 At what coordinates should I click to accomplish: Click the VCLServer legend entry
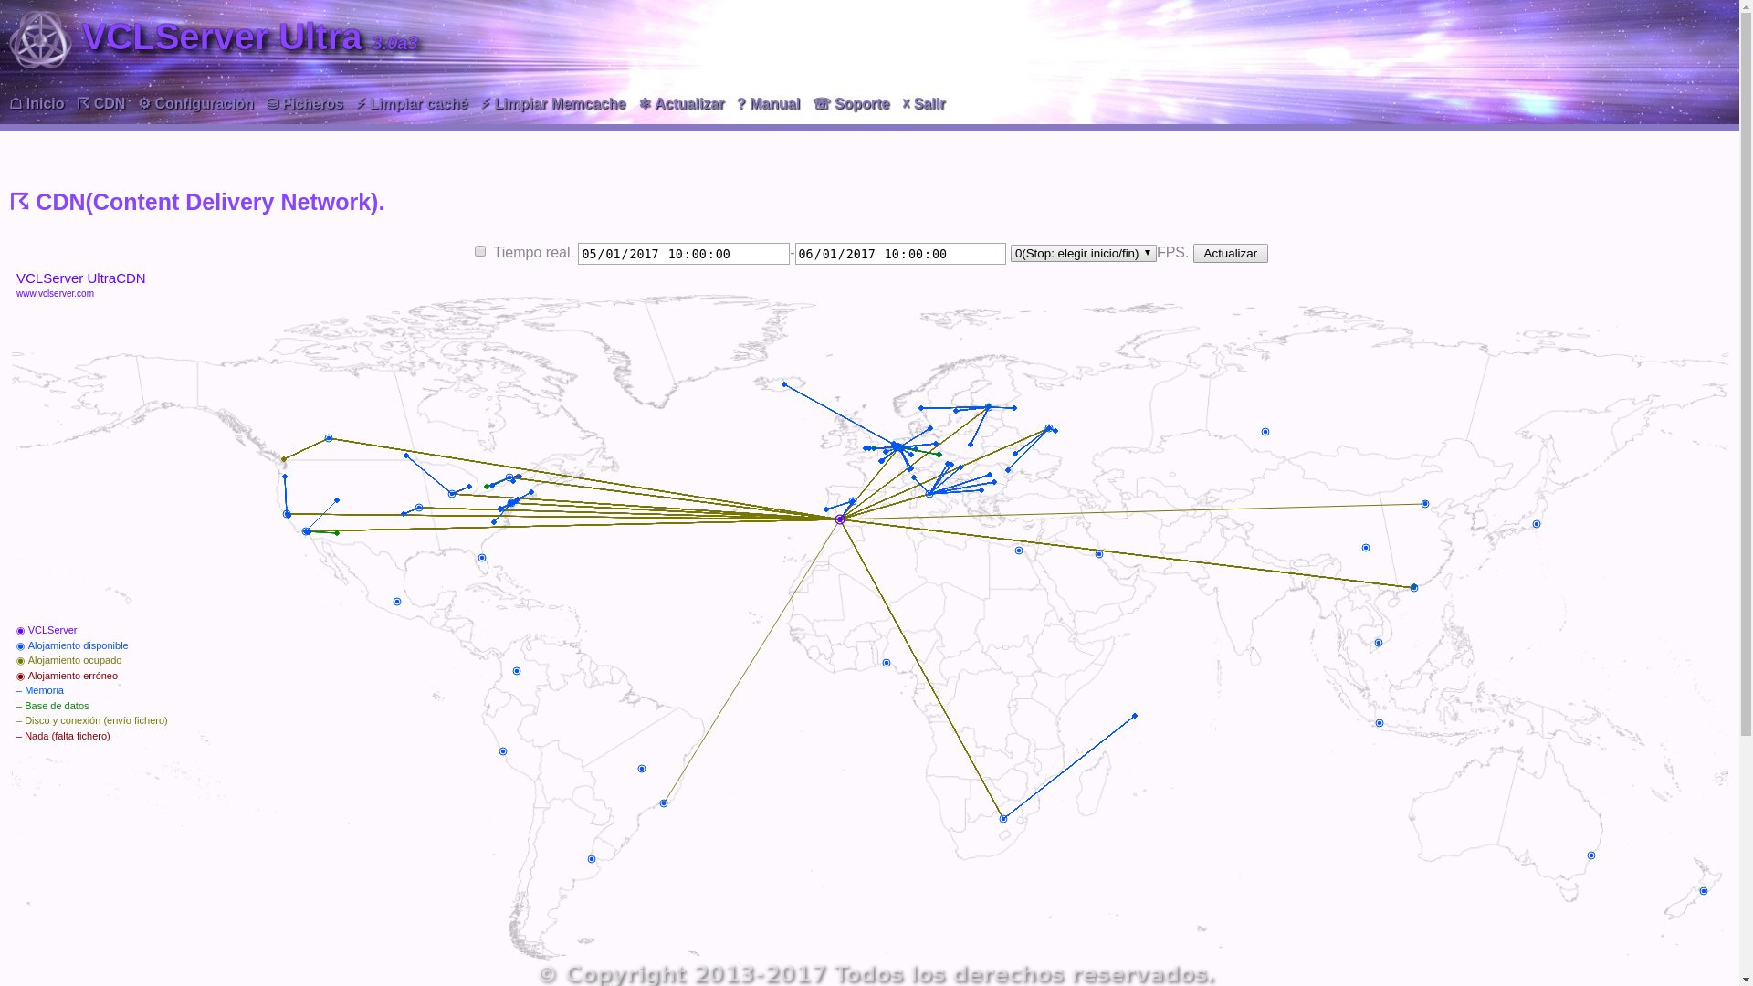pyautogui.click(x=47, y=630)
